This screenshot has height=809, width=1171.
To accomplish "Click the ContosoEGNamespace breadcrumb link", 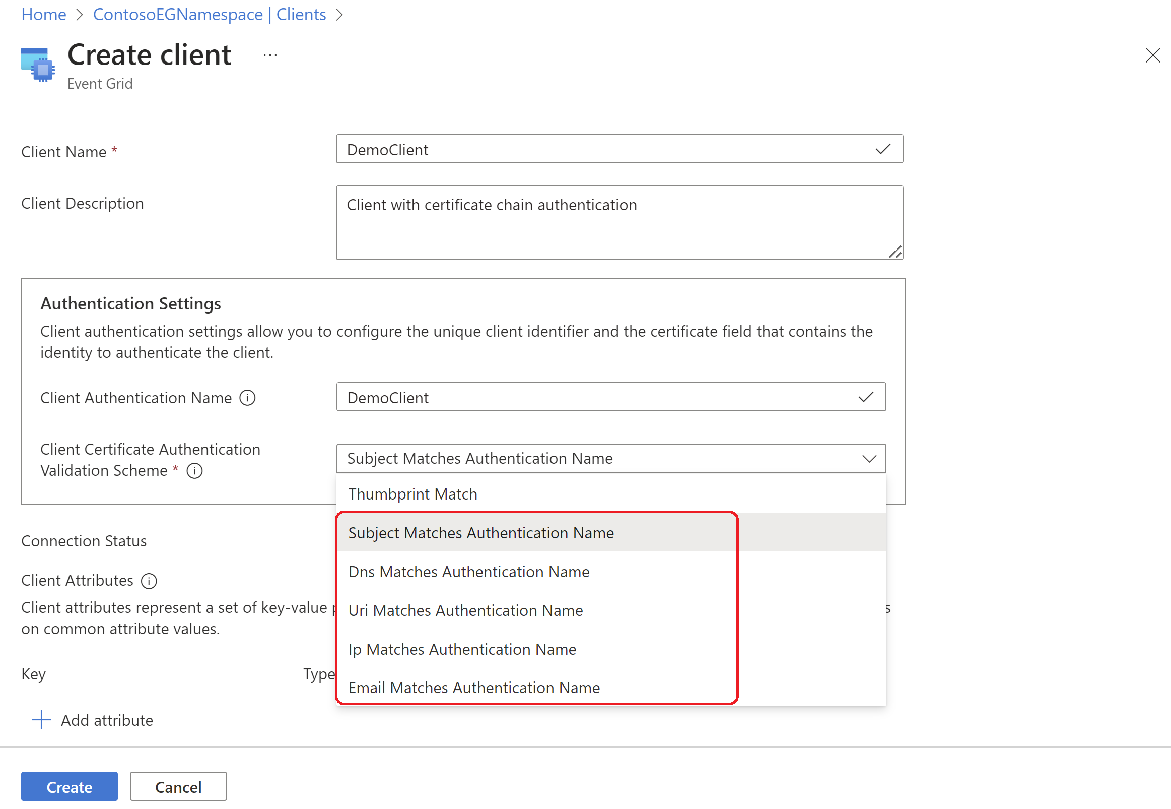I will click(208, 14).
